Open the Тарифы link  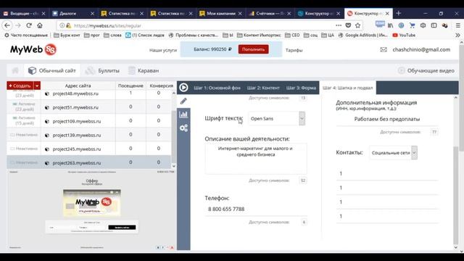click(x=294, y=50)
